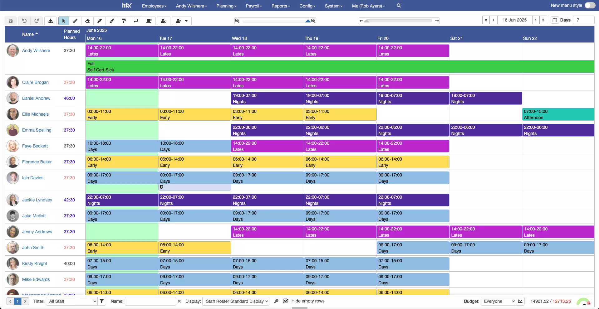Click the save button
The image size is (599, 309).
point(10,21)
